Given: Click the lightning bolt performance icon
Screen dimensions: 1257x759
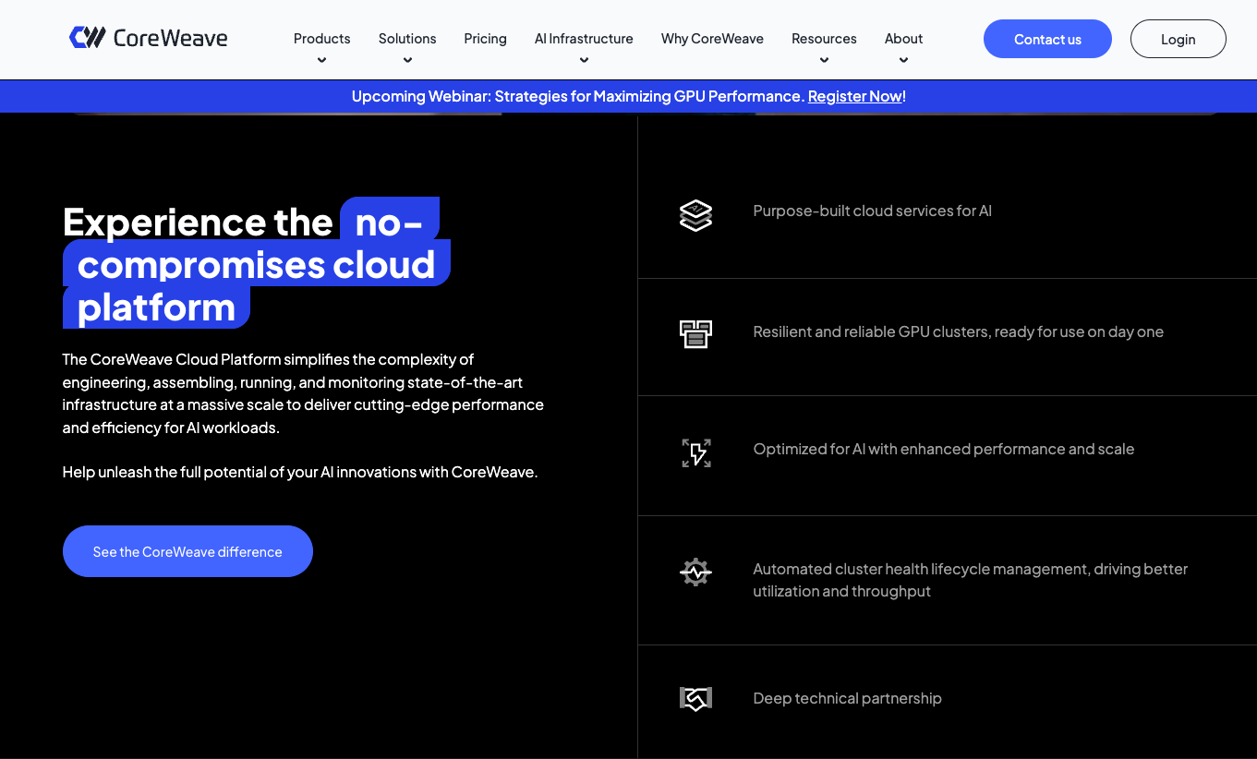Looking at the screenshot, I should 696,452.
